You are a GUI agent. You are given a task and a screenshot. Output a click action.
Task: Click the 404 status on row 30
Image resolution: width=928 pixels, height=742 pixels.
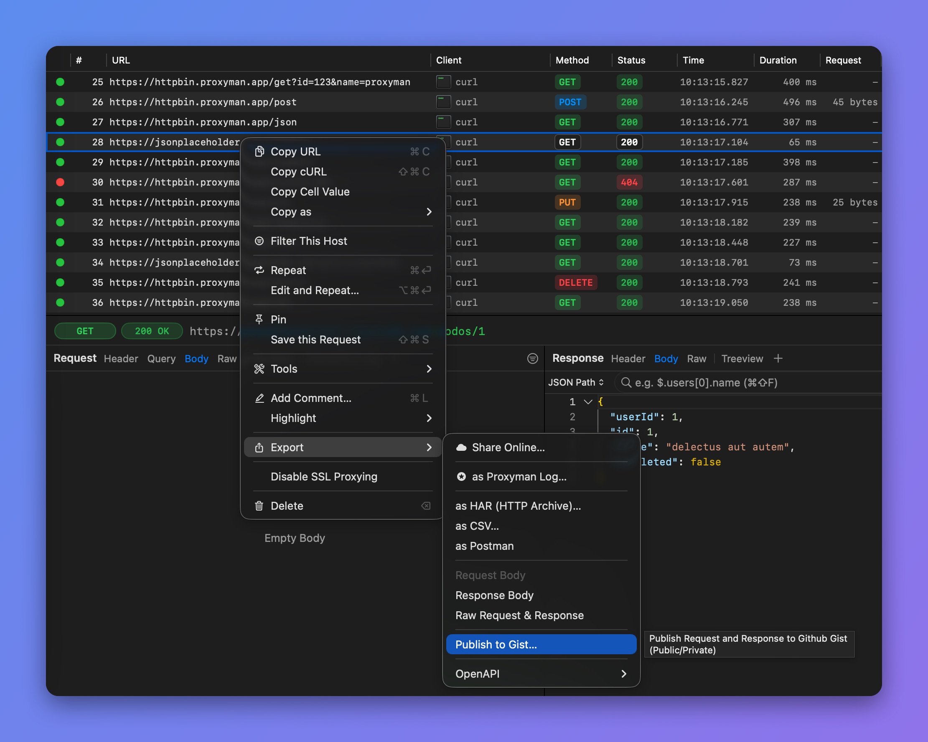[629, 183]
